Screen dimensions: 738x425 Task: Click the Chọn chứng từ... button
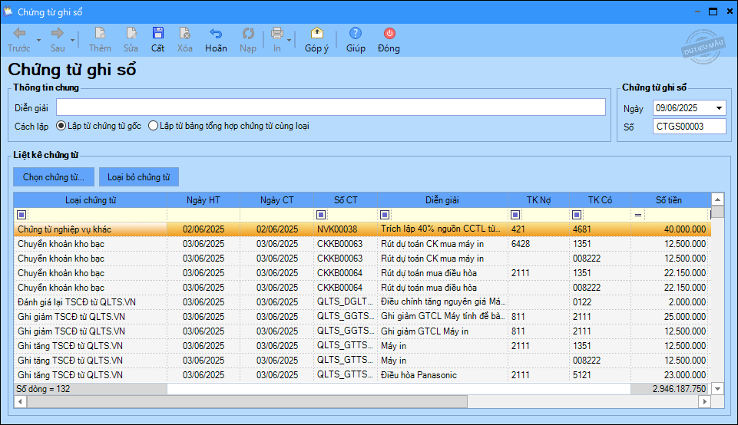(54, 177)
